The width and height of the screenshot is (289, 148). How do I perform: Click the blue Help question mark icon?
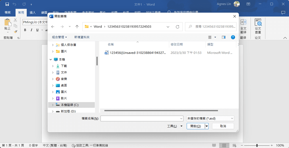(x=233, y=37)
